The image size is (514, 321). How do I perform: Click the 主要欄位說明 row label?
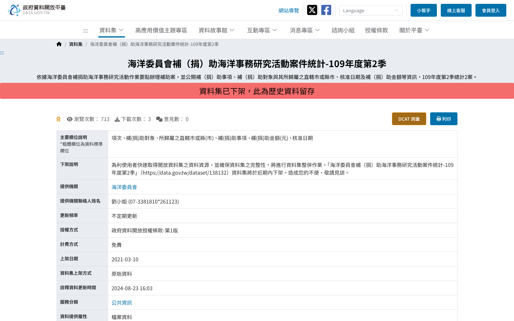[x=74, y=137]
